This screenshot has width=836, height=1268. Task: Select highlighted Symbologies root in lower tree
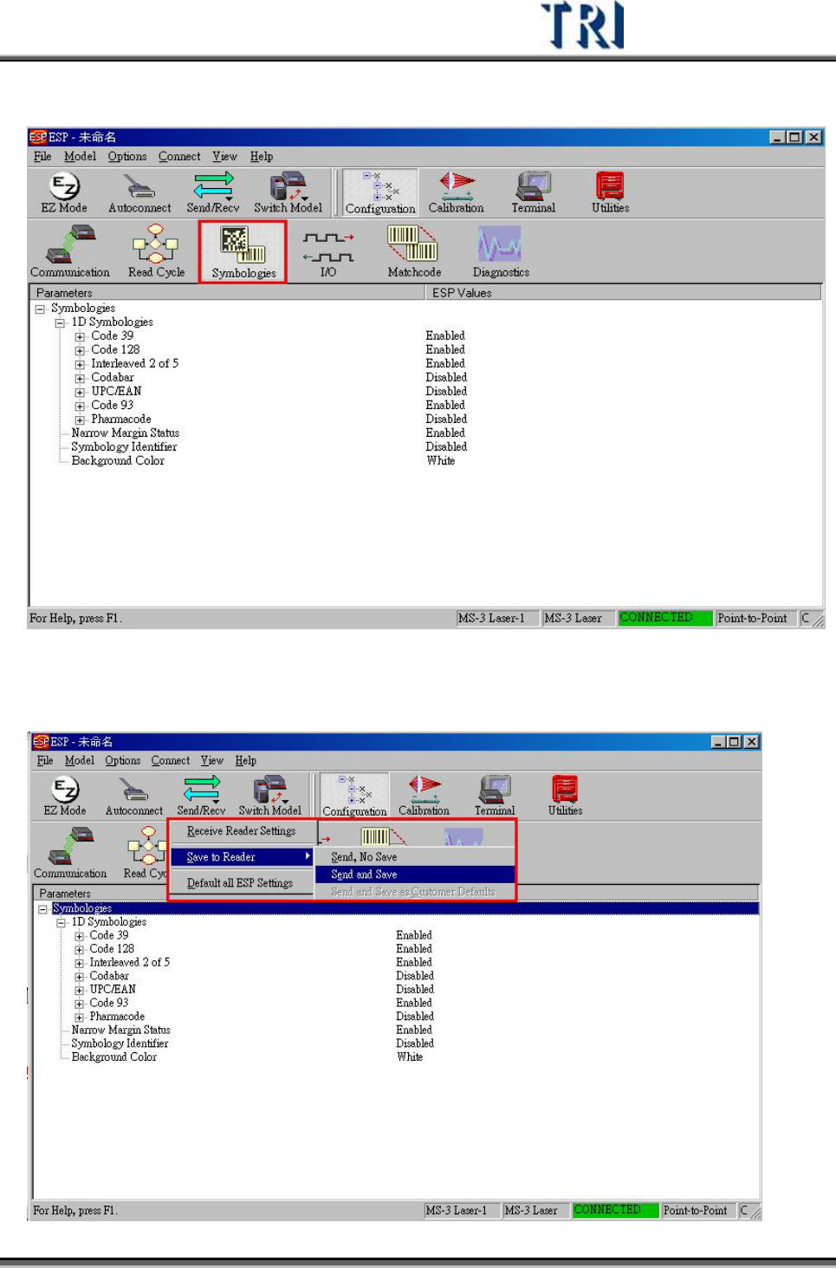pyautogui.click(x=82, y=908)
